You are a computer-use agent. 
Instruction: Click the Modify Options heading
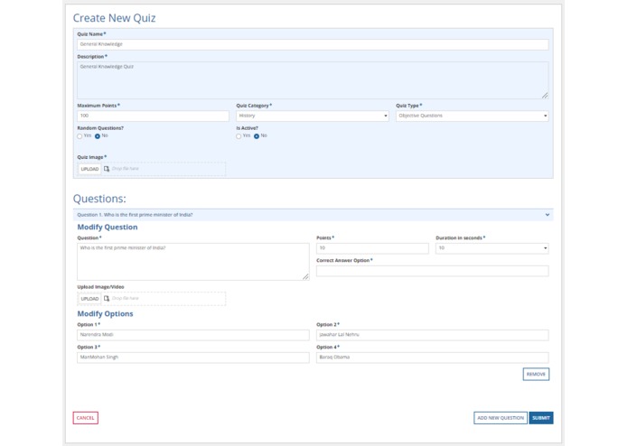point(105,314)
